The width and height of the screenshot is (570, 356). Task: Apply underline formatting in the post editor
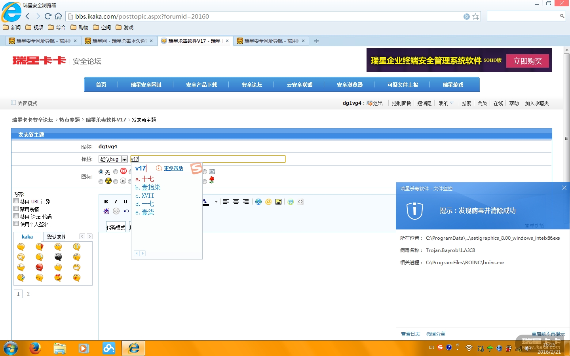126,202
